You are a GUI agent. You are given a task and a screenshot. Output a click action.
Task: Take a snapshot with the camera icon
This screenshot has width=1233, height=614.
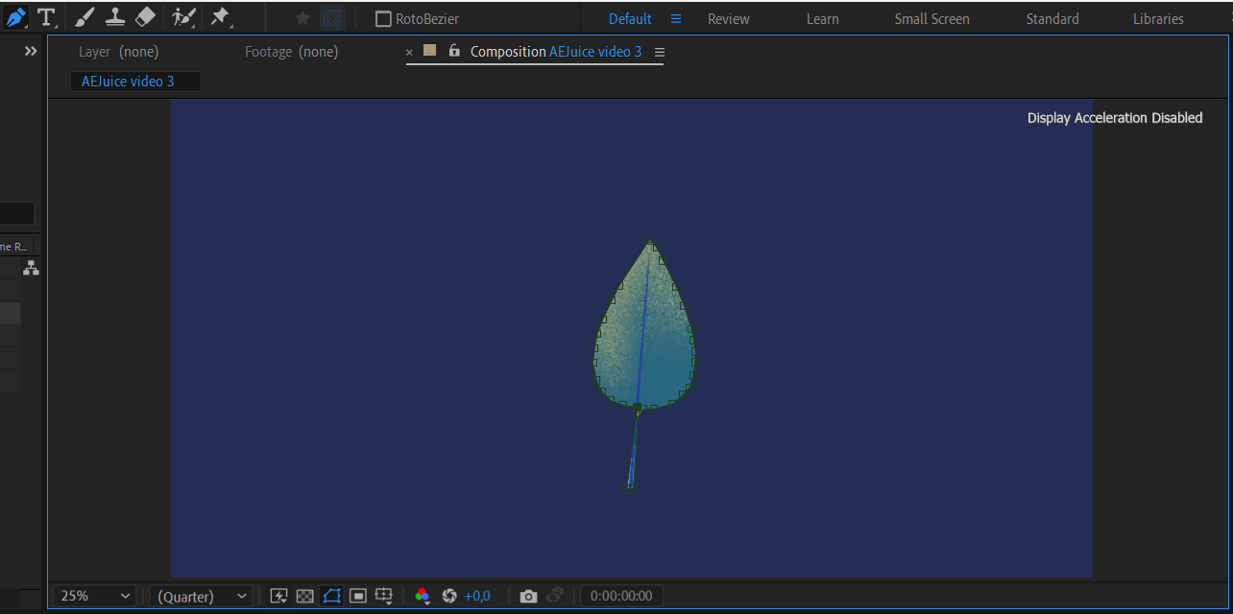[528, 596]
